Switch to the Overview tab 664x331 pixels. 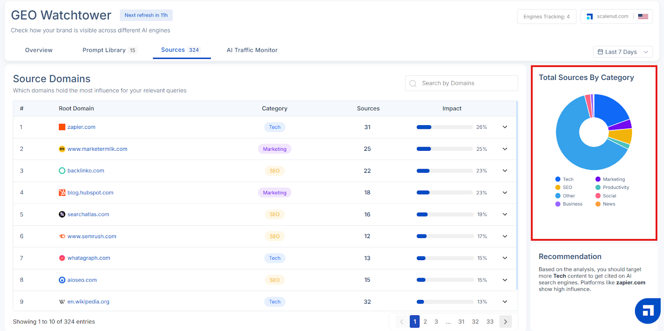click(x=39, y=50)
